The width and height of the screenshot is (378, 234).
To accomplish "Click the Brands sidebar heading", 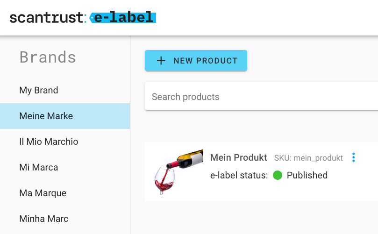I will (48, 57).
